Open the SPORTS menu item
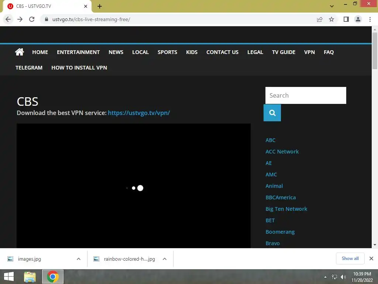Image resolution: width=378 pixels, height=284 pixels. pyautogui.click(x=167, y=52)
